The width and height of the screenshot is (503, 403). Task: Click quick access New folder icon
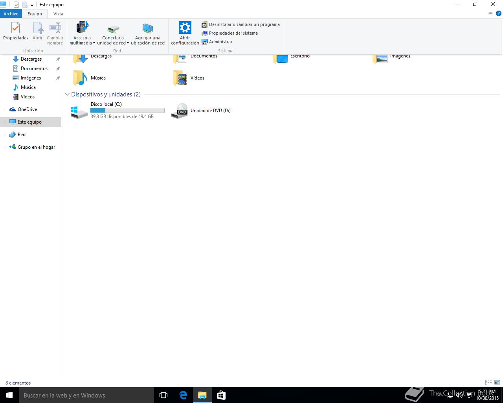point(25,5)
